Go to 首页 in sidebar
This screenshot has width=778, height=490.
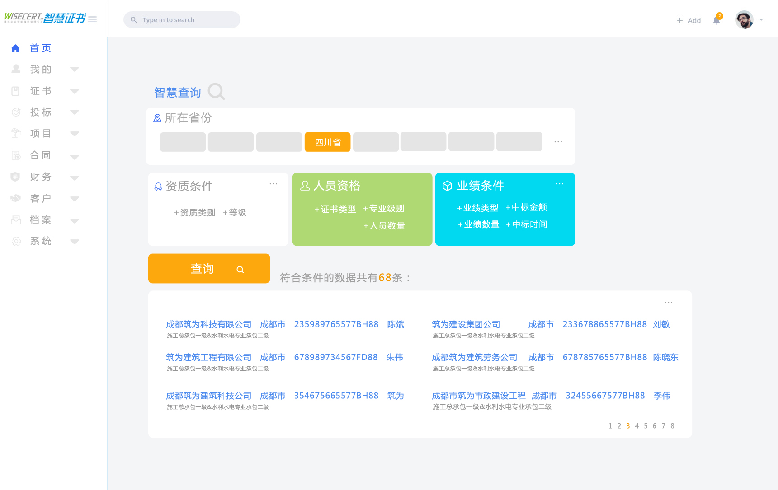[x=41, y=48]
